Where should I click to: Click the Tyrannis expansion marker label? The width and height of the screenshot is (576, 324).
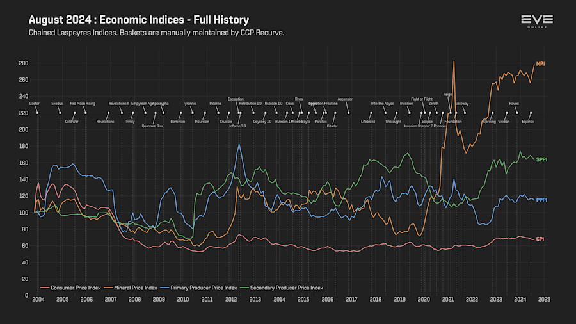189,104
